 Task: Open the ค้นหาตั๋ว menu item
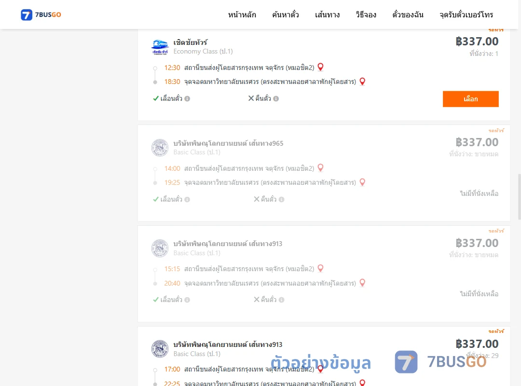click(286, 14)
